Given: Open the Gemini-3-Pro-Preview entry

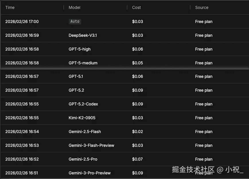Looking at the screenshot, I should 125,172.
